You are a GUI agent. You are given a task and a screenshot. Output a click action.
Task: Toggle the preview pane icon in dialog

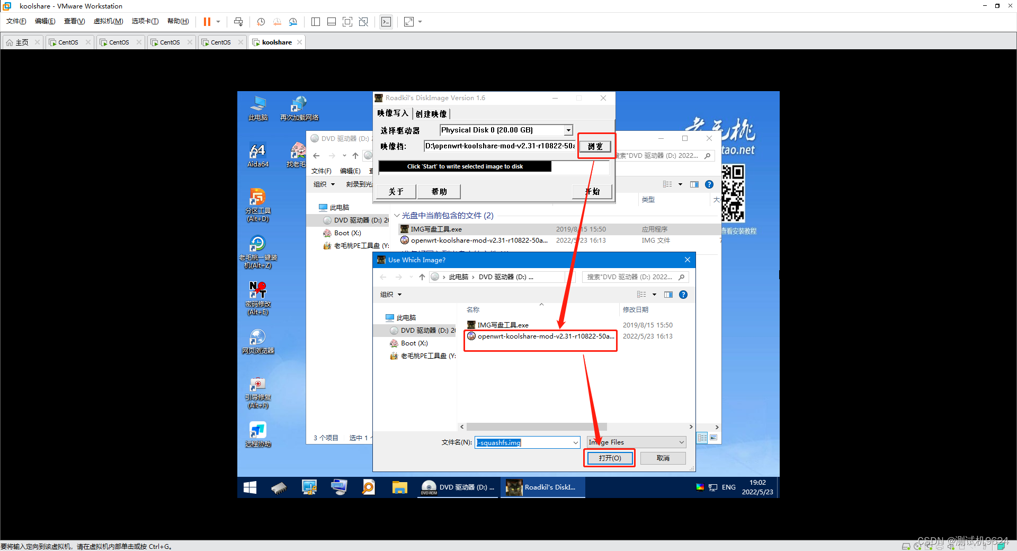click(x=668, y=295)
